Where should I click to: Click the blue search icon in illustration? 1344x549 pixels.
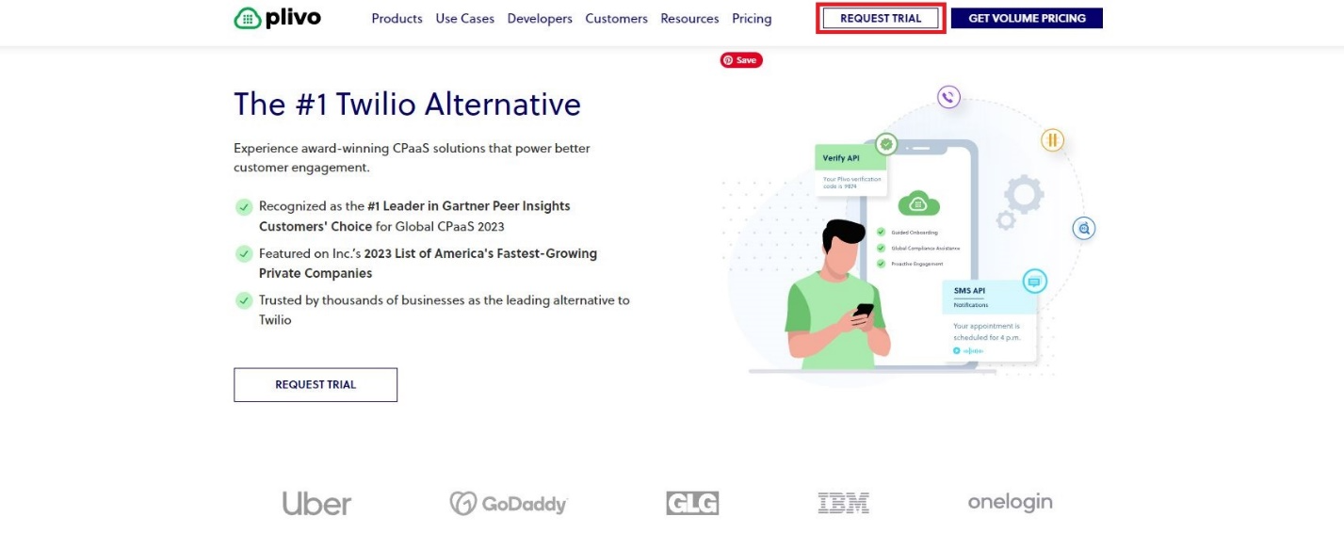coord(1084,228)
